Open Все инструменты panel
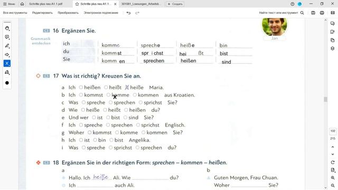 click(15, 13)
